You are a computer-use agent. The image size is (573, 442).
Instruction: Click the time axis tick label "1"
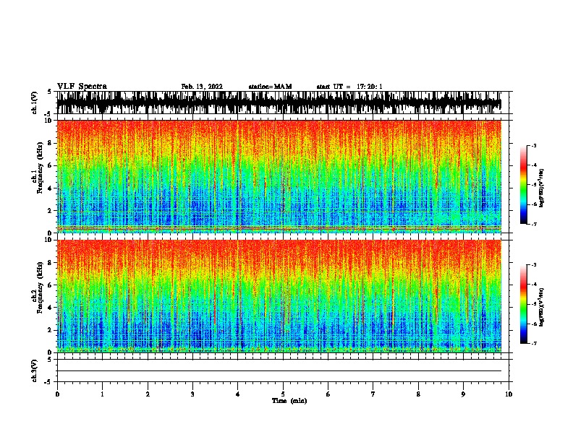[102, 394]
